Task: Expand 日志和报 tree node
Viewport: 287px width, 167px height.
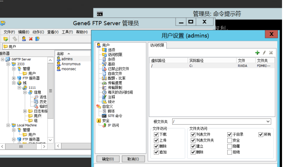Action: coord(25,111)
